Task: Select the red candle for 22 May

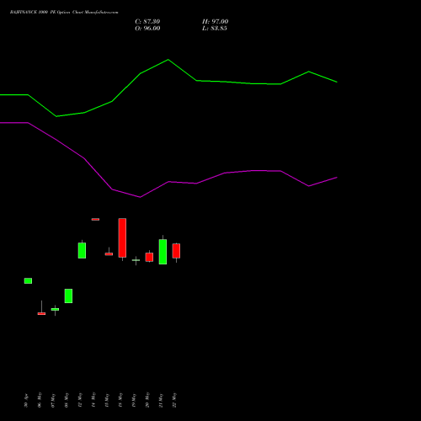Action: [176, 251]
